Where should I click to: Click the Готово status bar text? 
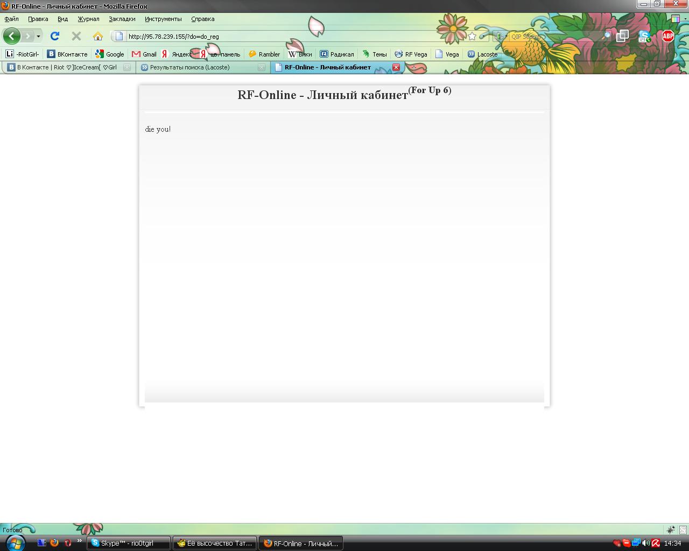coord(13,530)
